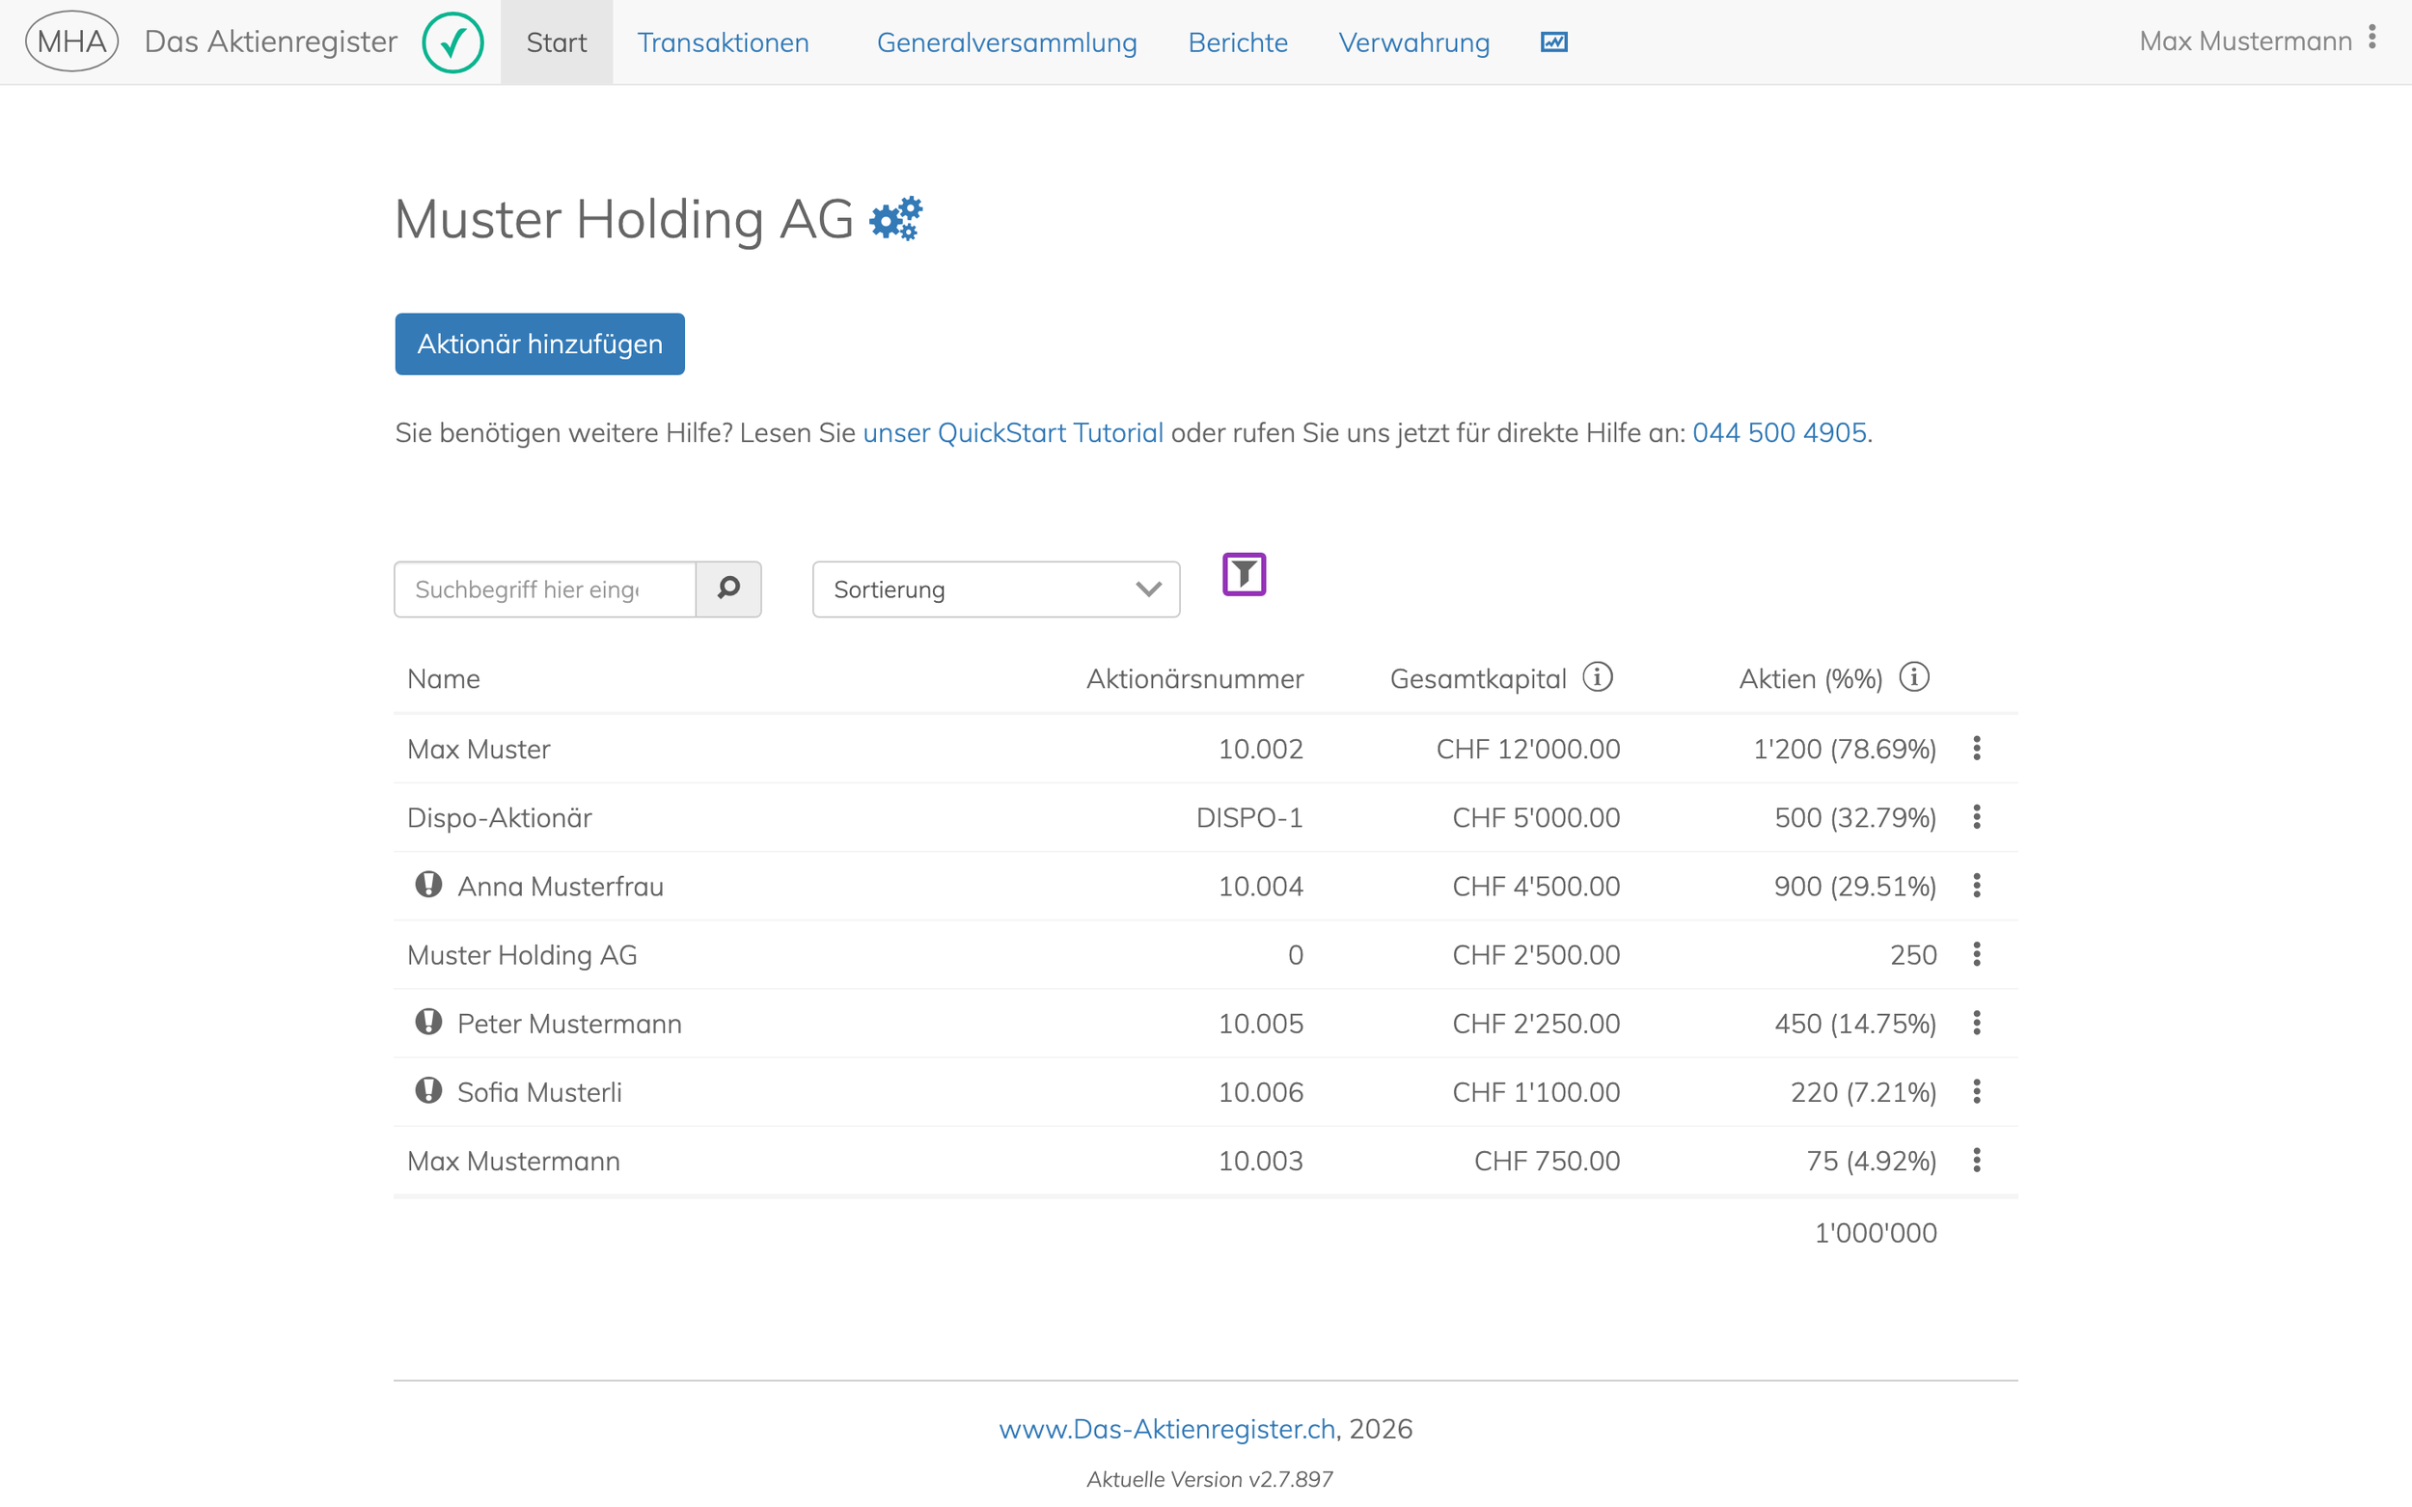
Task: Click shareholder number DISPO-1
Action: 1248,817
